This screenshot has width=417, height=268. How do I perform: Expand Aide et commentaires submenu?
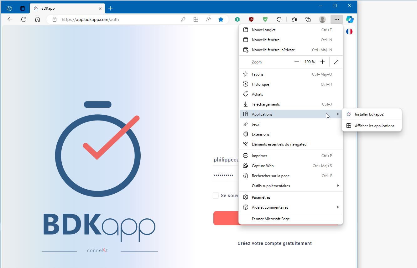[291, 207]
